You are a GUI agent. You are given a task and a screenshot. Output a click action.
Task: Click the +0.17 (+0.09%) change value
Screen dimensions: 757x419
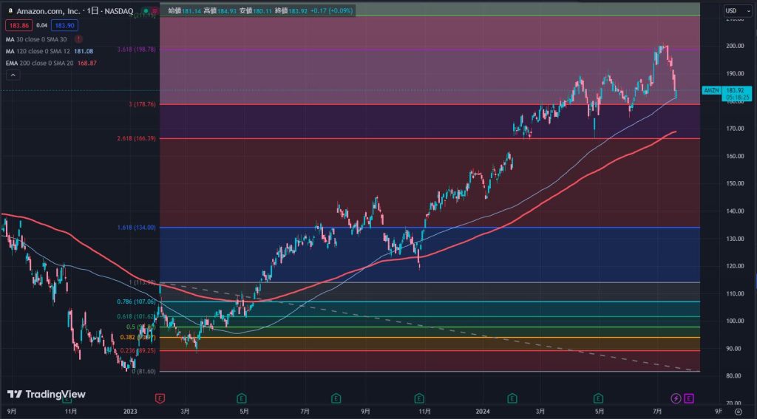tap(331, 10)
